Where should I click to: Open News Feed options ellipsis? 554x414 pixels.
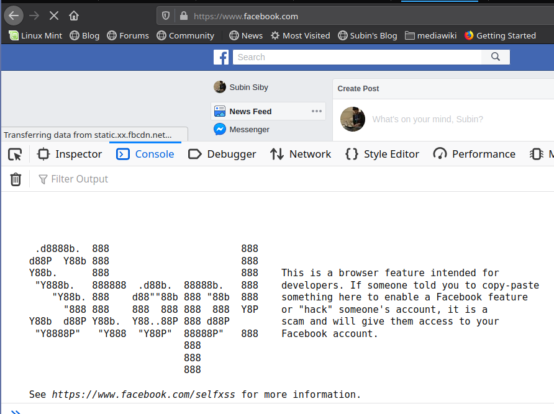point(317,111)
